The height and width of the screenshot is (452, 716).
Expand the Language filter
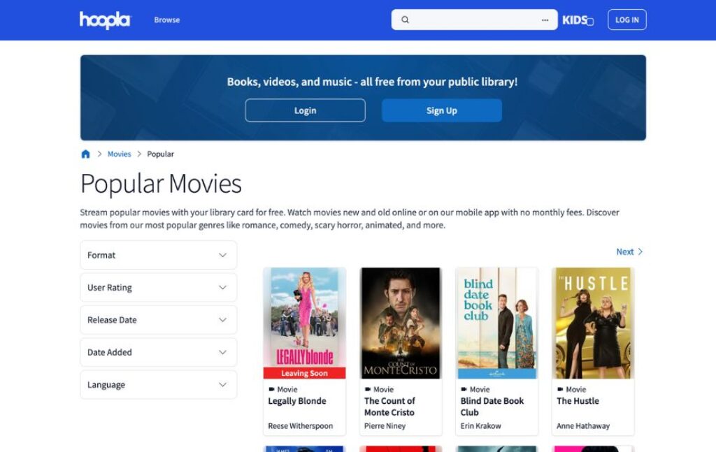[x=159, y=384]
